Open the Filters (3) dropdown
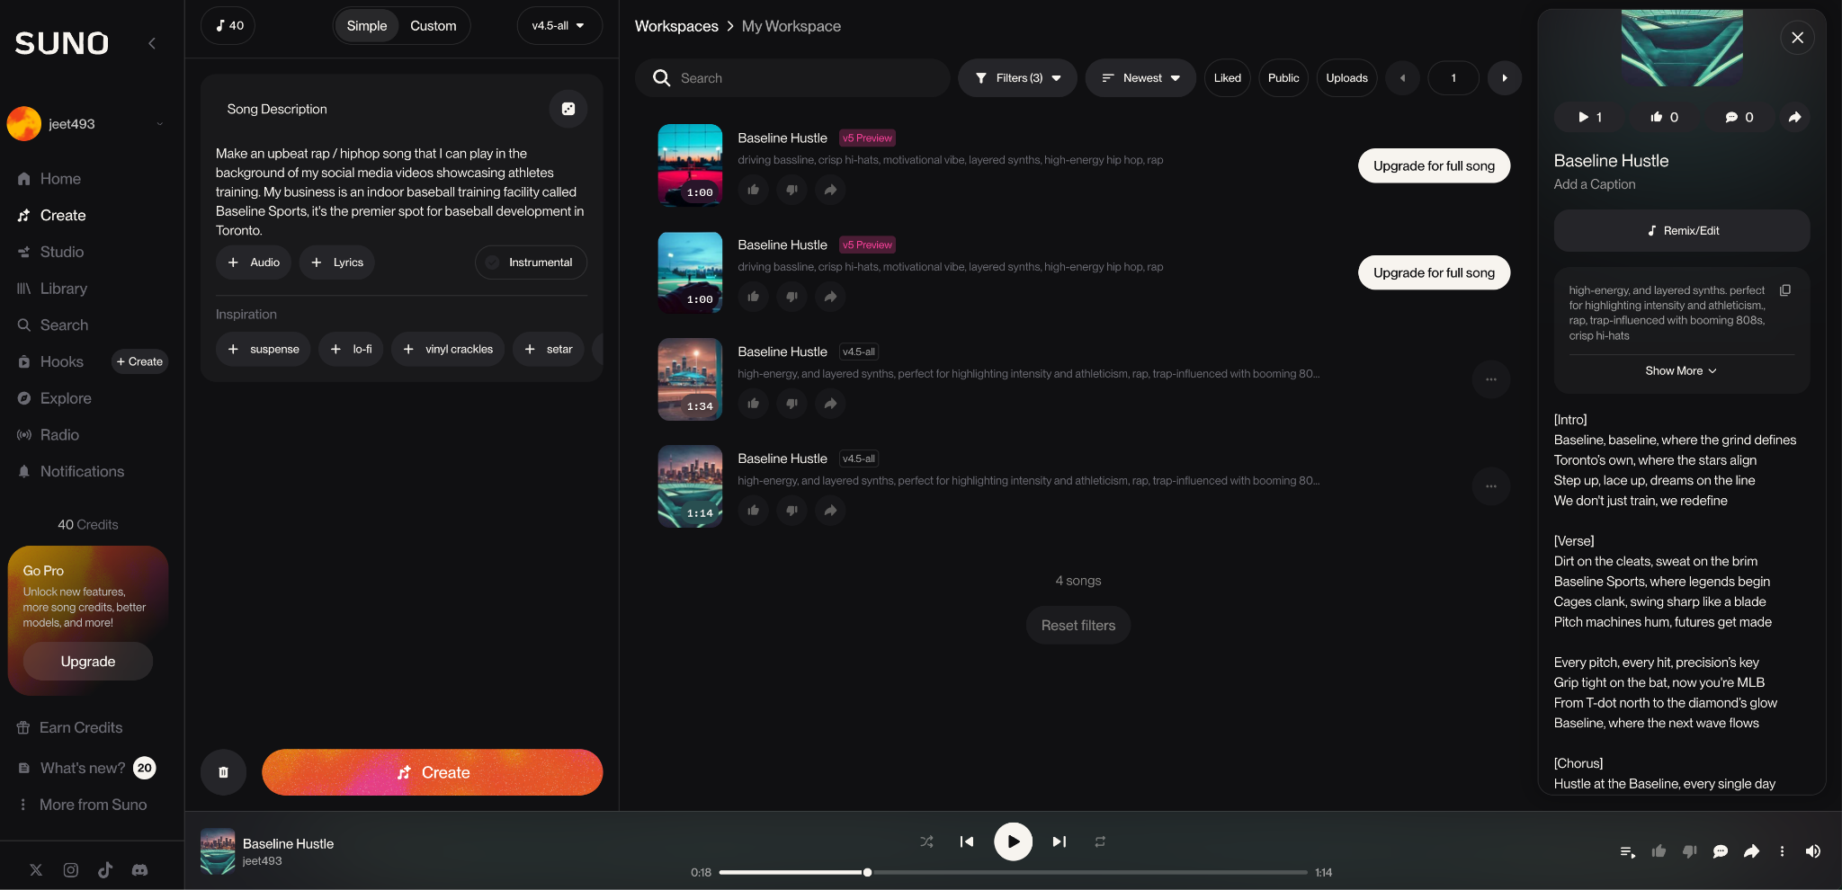 click(x=1017, y=78)
